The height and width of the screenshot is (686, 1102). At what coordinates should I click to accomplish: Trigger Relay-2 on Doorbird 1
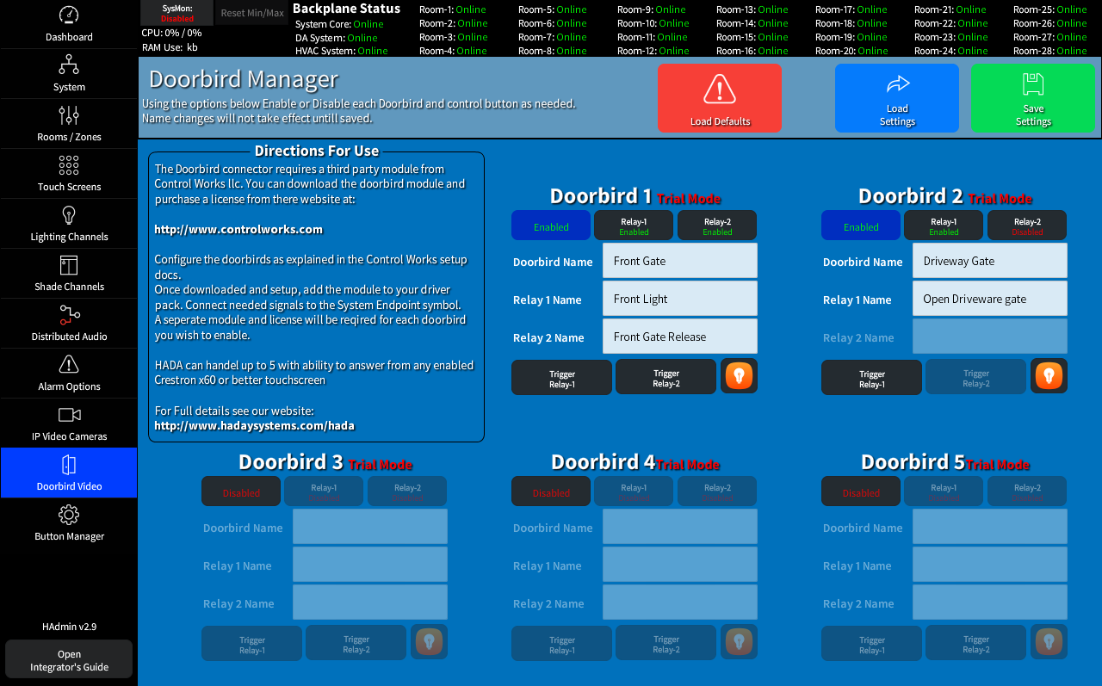pyautogui.click(x=666, y=377)
